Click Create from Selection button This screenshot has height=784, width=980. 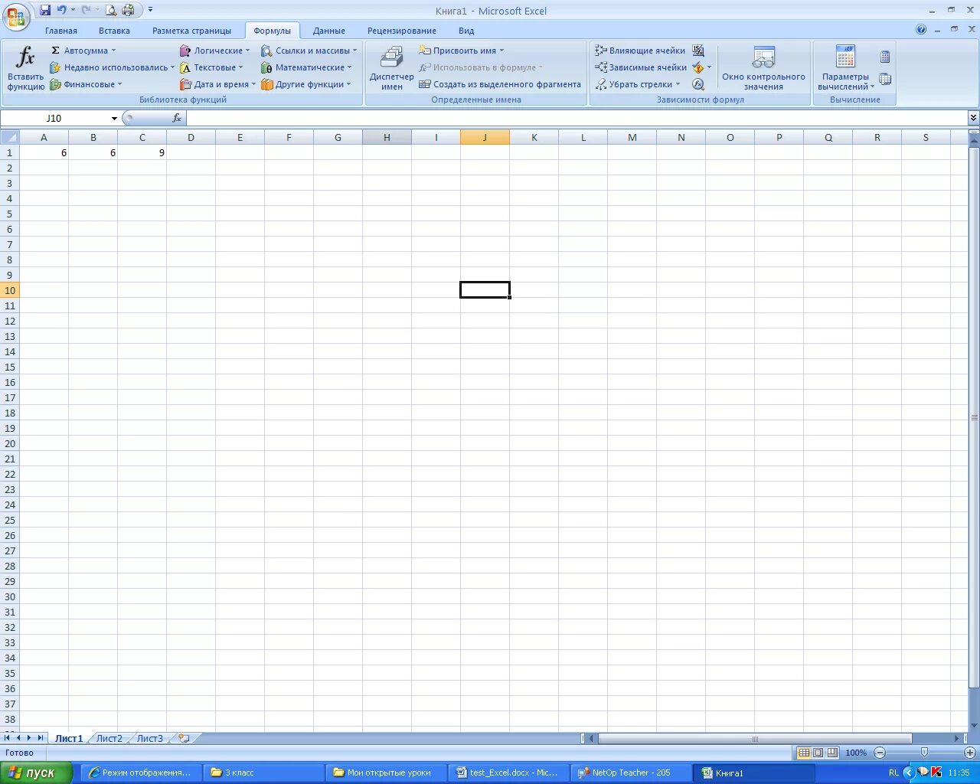pyautogui.click(x=500, y=84)
